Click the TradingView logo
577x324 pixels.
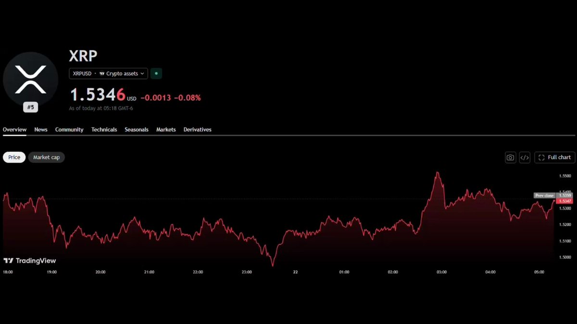30,261
